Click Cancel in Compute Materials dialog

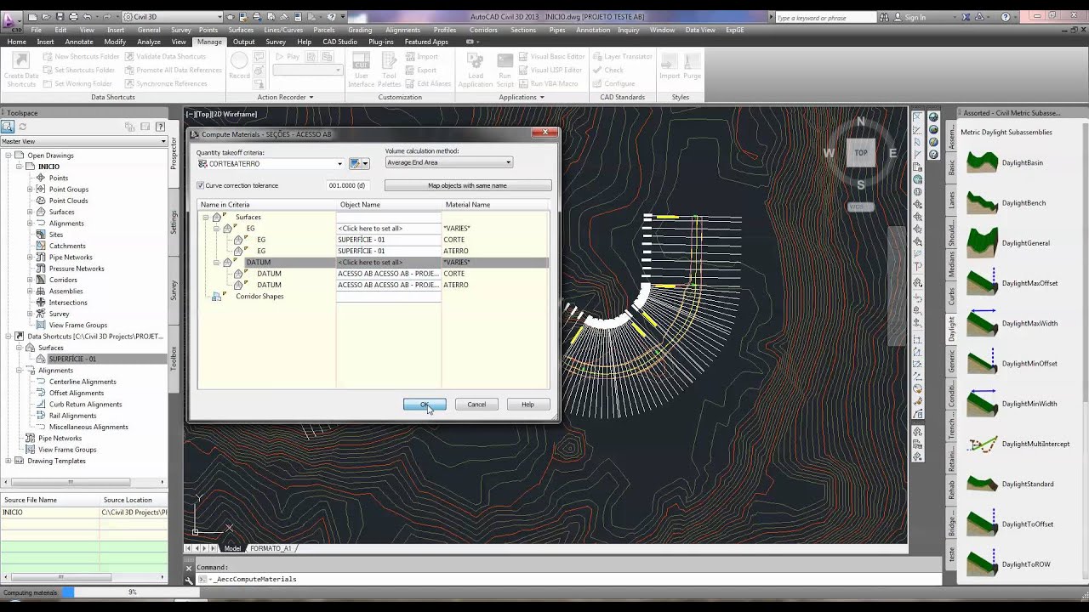(x=476, y=405)
